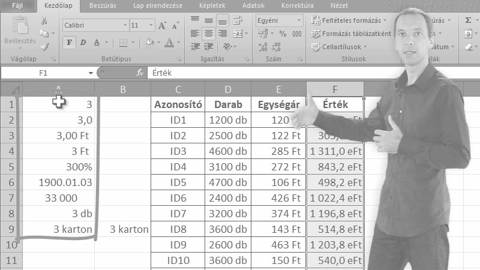The width and height of the screenshot is (480, 270).
Task: Switch to the Lap elrendezése tab
Action: click(157, 5)
